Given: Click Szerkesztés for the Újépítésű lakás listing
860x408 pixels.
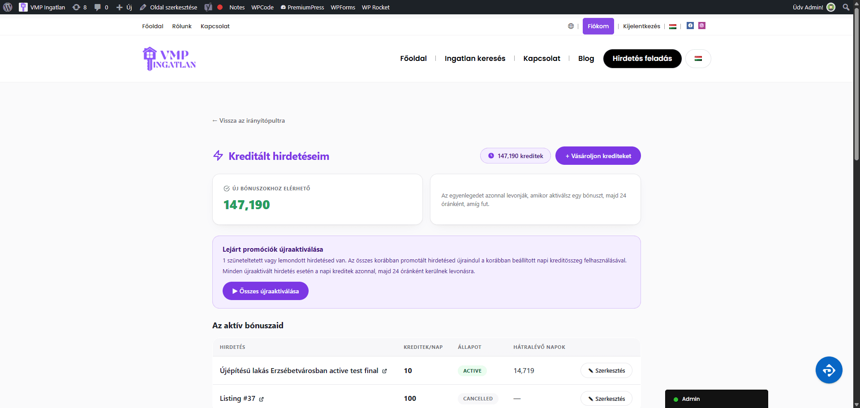Looking at the screenshot, I should click(x=606, y=371).
